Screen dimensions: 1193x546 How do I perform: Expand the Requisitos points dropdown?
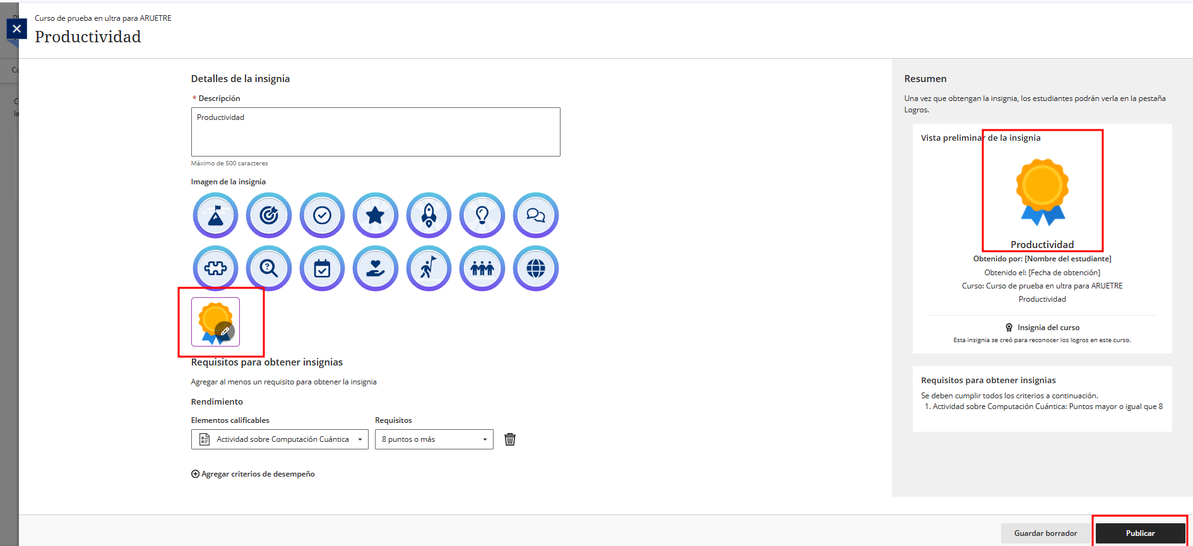(x=434, y=439)
